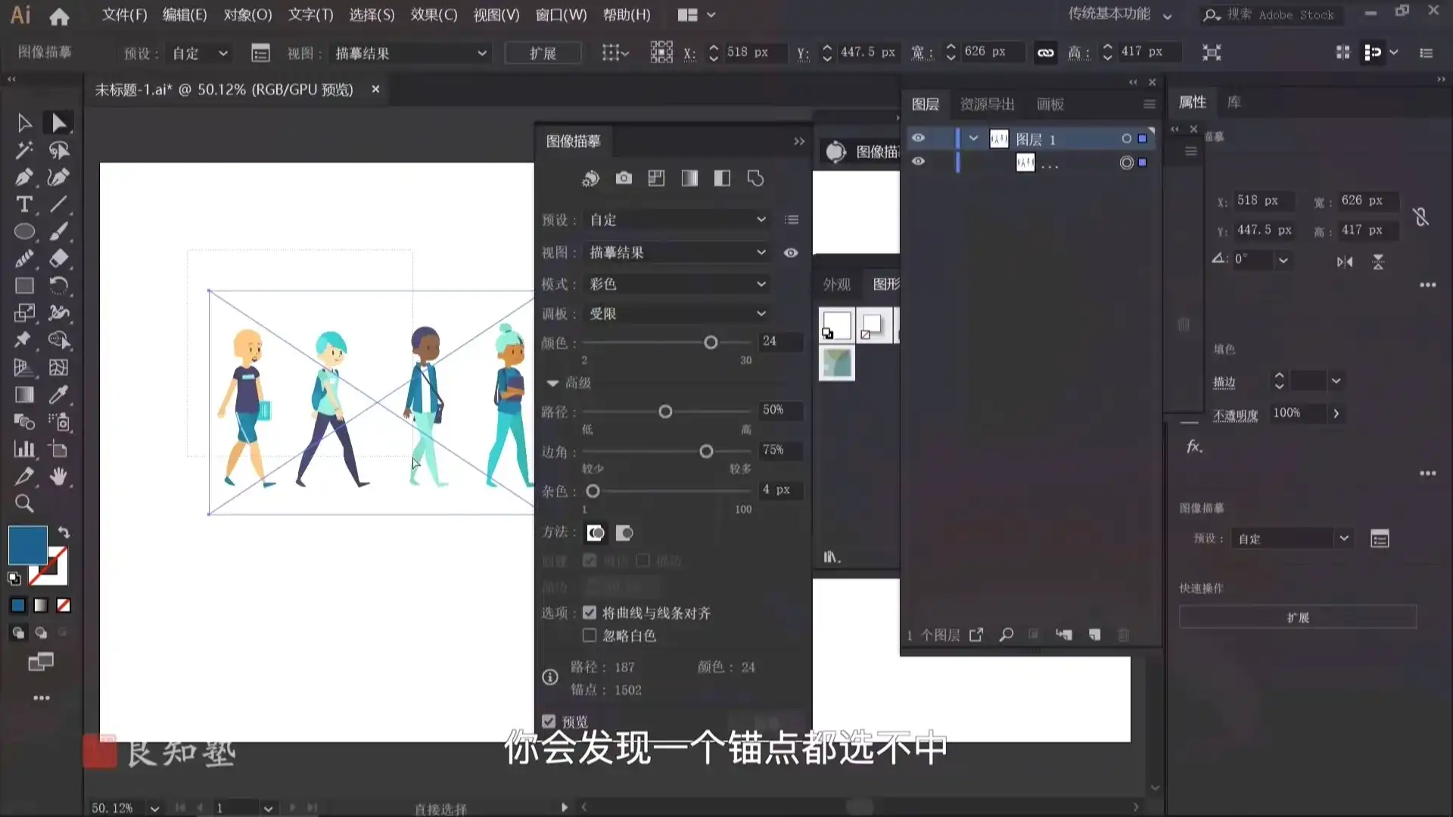Select the Eyedropper tool
This screenshot has width=1453, height=817.
[x=60, y=394]
